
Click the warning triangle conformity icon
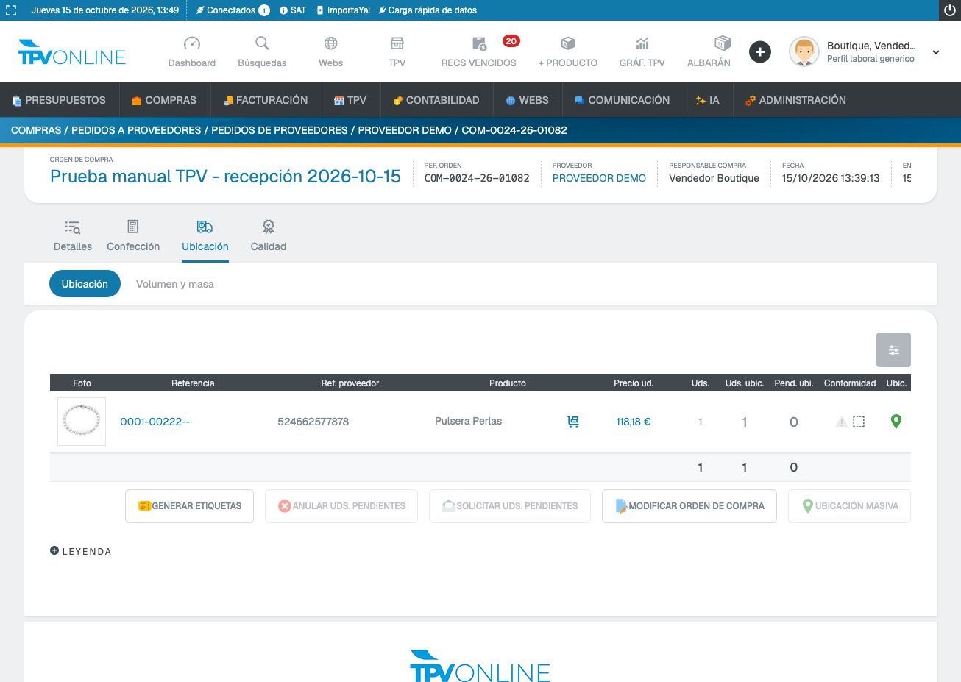pyautogui.click(x=842, y=422)
